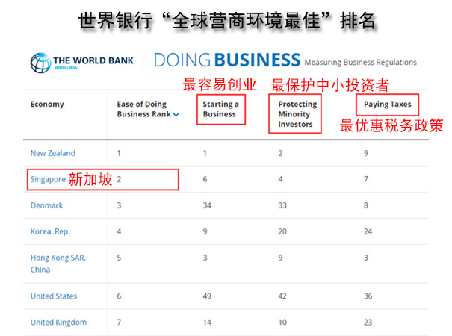Screen dimensions: 452x336
Task: Open the DOING BUSINESS title link
Action: click(227, 60)
